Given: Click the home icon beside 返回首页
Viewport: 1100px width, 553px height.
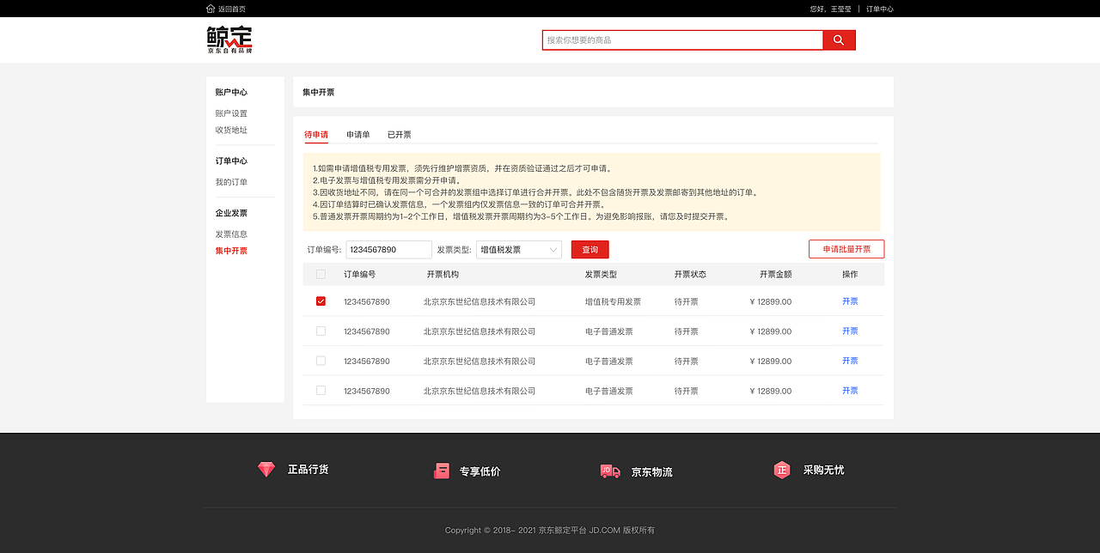Looking at the screenshot, I should 209,8.
